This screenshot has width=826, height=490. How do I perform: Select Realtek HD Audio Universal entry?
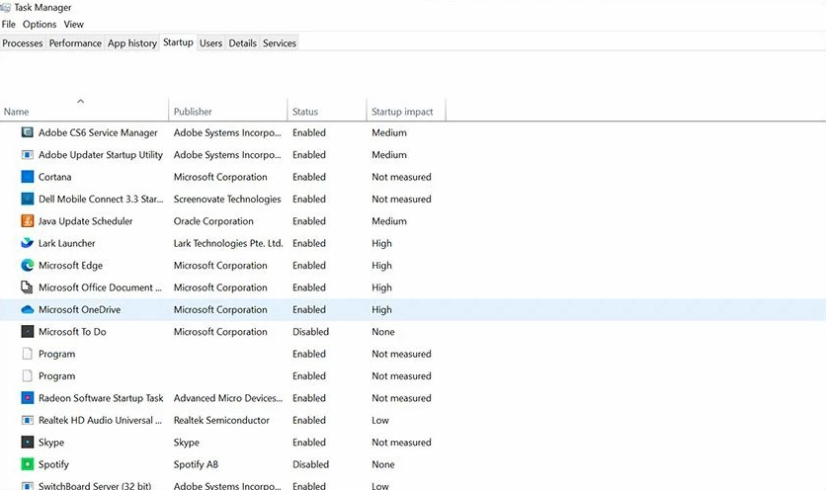pyautogui.click(x=99, y=420)
